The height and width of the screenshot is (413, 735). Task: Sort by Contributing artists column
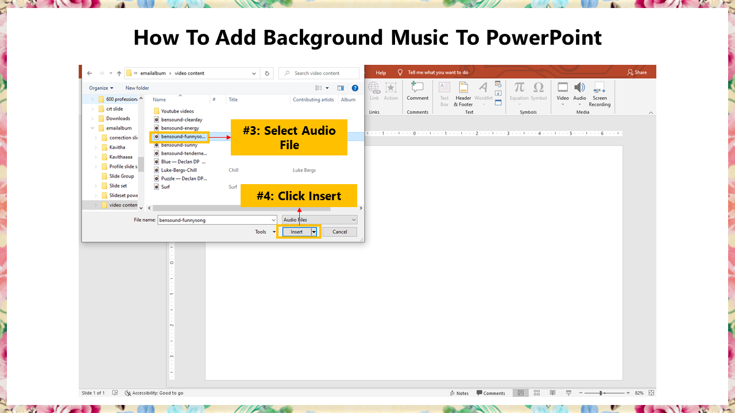(x=314, y=99)
